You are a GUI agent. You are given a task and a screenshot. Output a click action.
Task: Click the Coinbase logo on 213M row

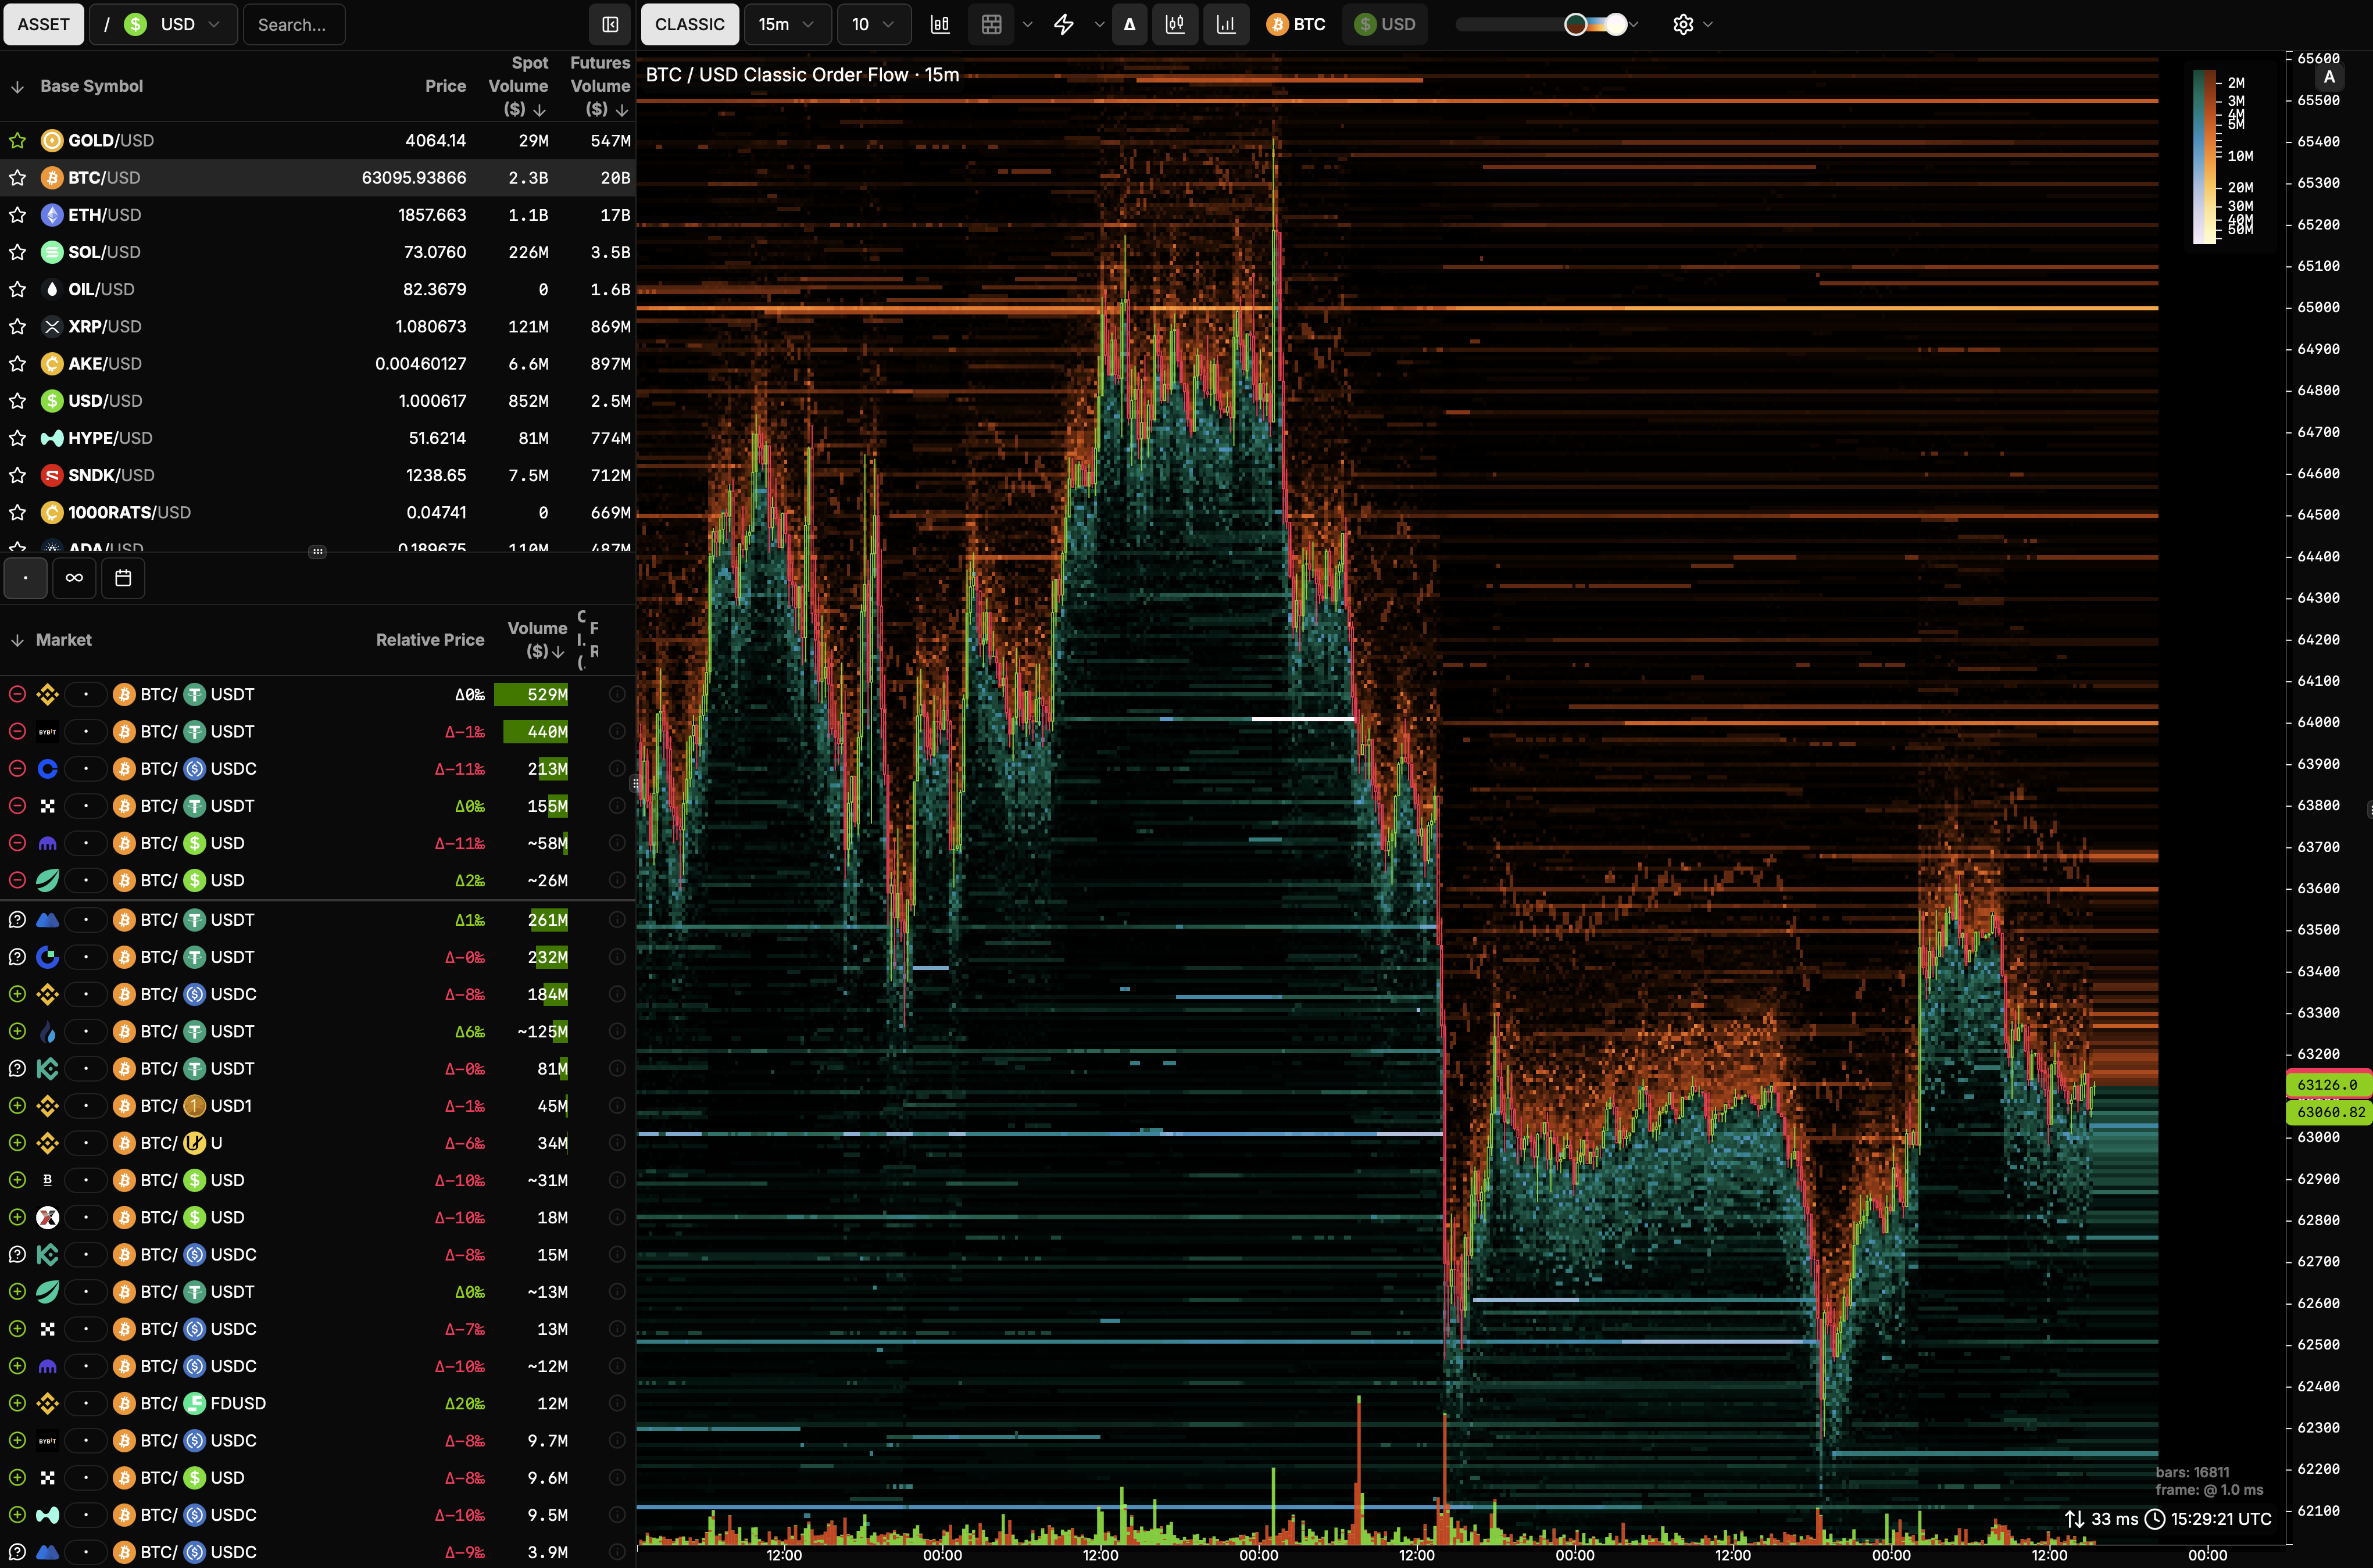coord(47,768)
